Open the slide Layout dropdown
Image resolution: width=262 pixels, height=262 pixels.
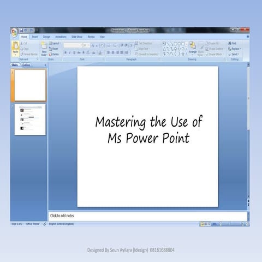point(55,43)
